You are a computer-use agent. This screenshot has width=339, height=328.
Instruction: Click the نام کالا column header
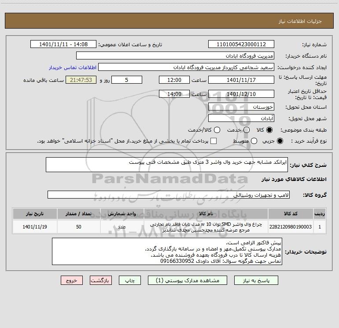coord(206,214)
